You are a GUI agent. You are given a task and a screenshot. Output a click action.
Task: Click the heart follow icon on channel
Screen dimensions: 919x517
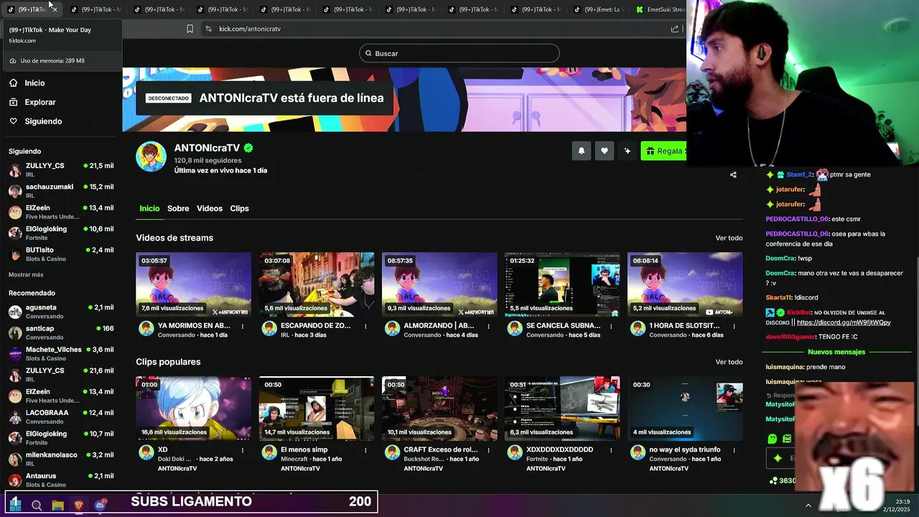click(x=605, y=151)
